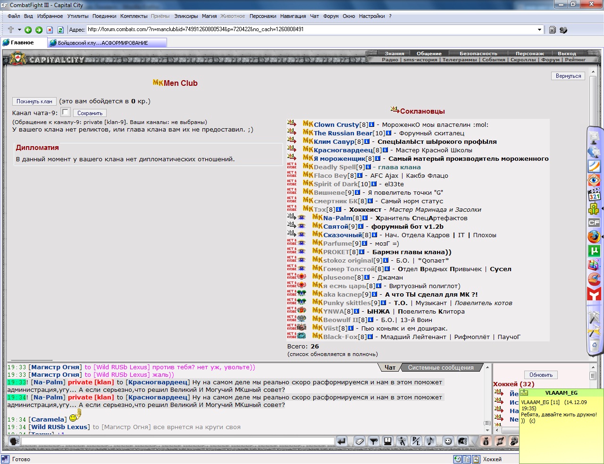Open the address bar dropdown arrow
Screen dimensions: 604x464
click(x=539, y=30)
